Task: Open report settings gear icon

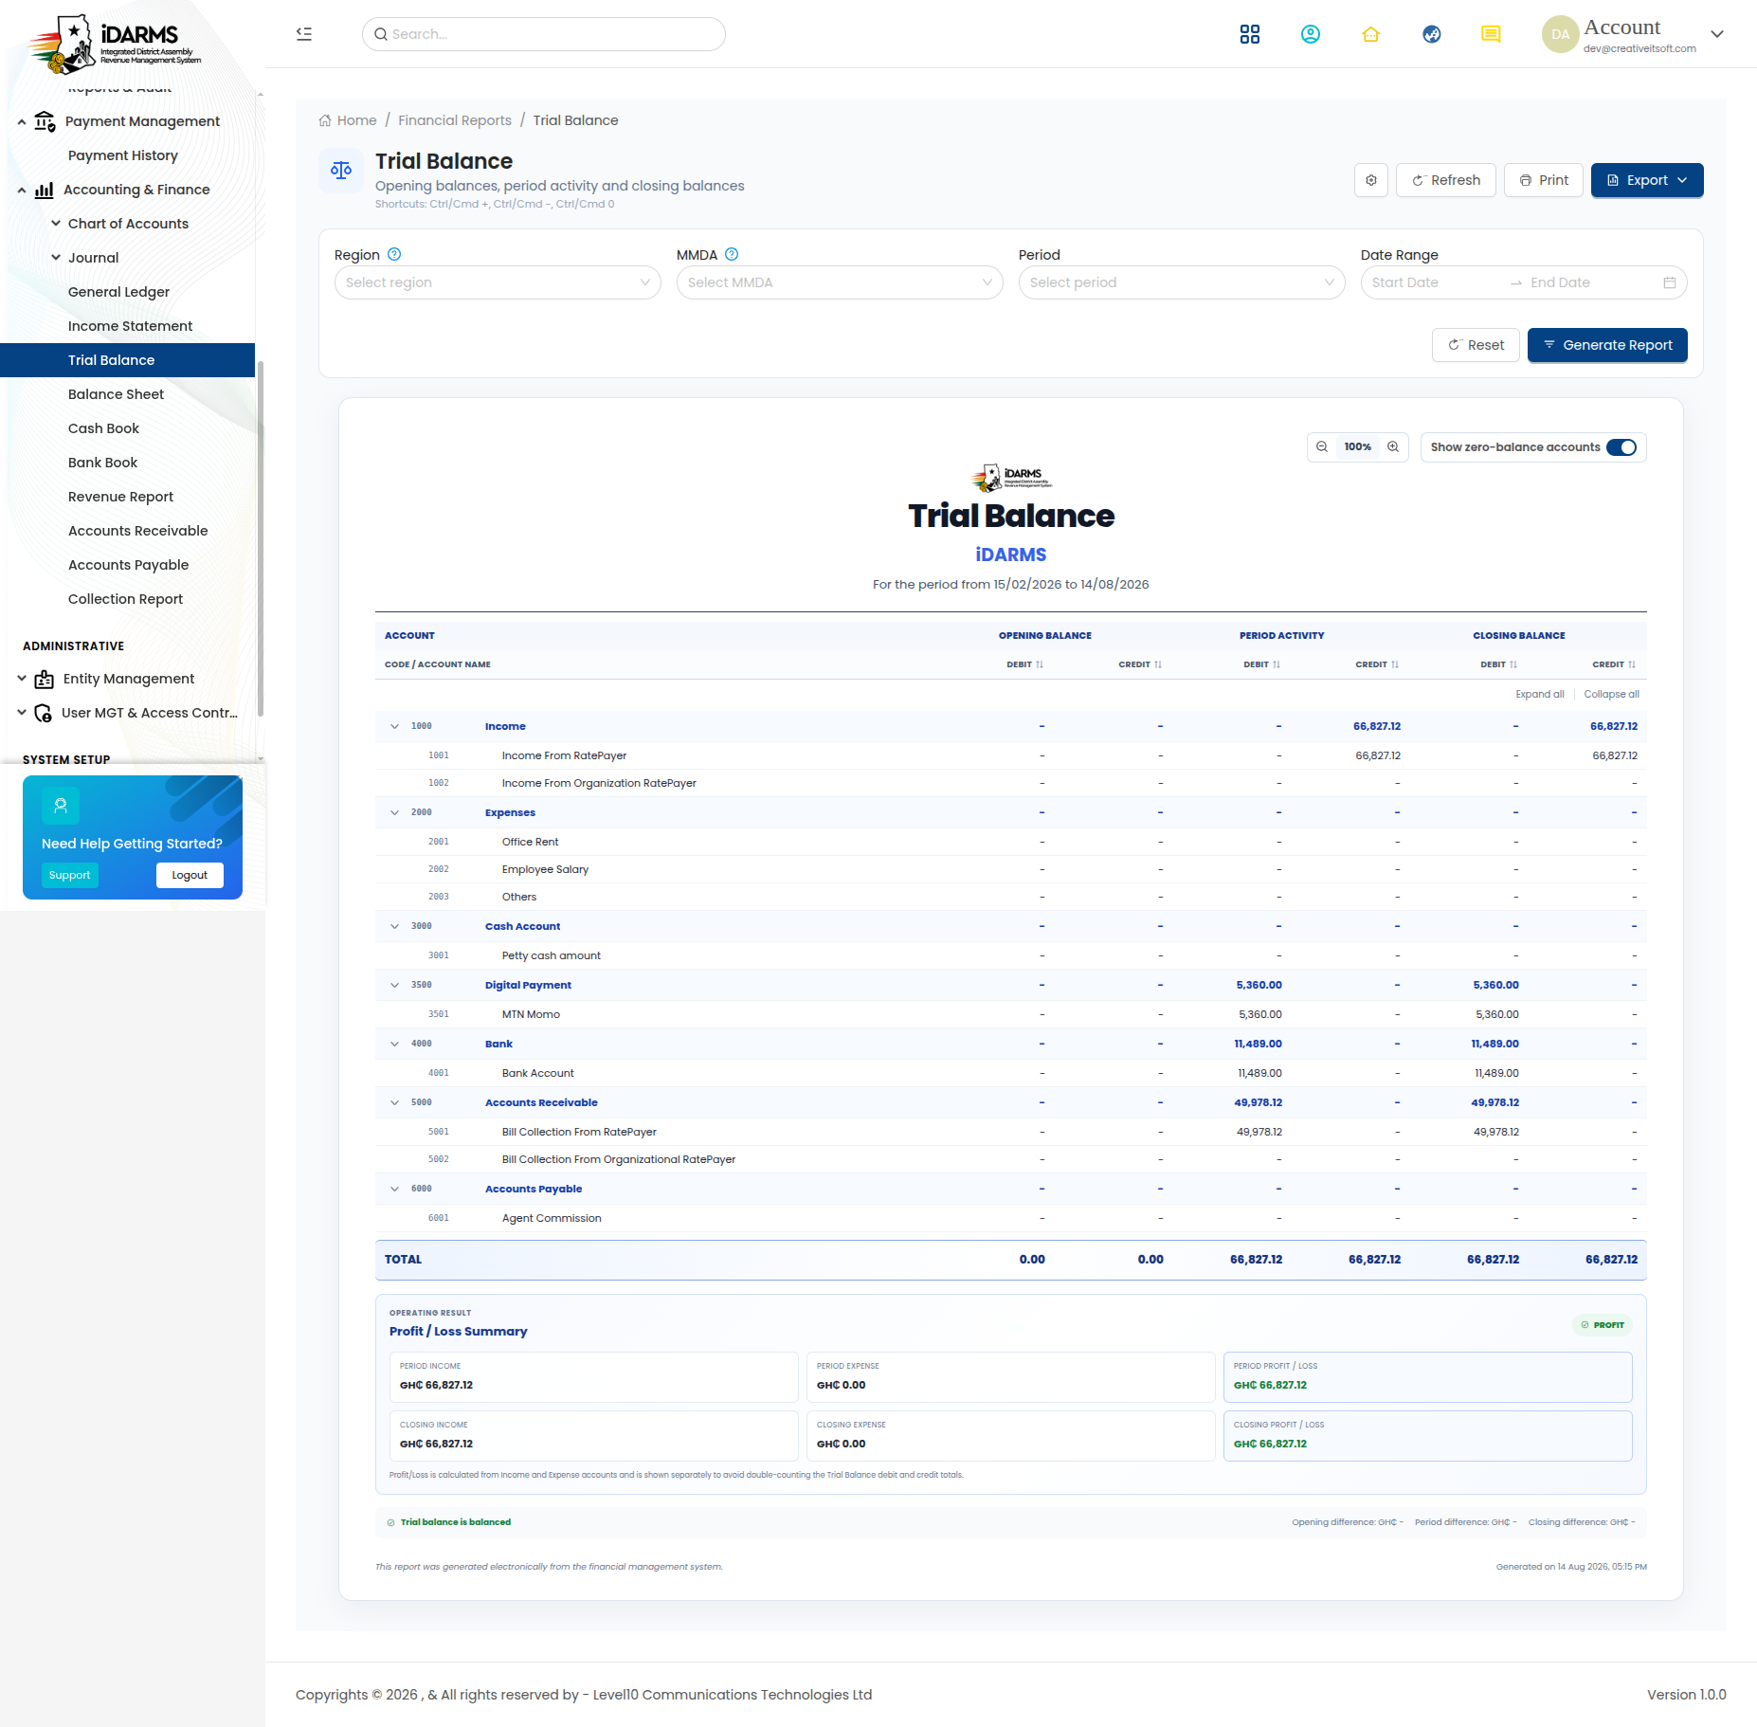Action: click(1370, 180)
